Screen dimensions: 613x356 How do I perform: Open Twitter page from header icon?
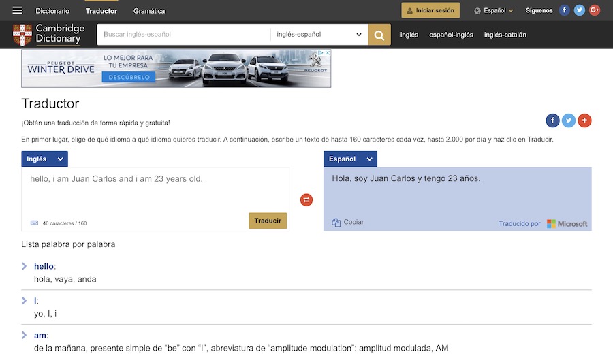[x=579, y=10]
